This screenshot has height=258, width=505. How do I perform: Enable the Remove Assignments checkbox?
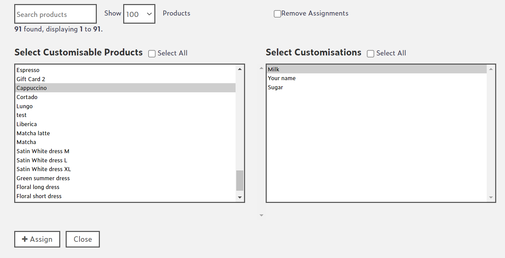click(277, 14)
